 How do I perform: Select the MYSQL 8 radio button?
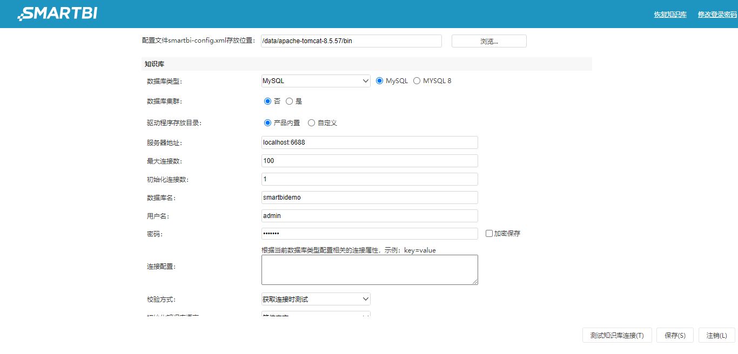417,80
